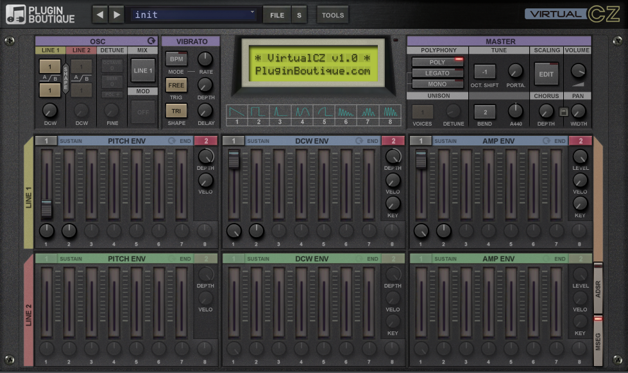Image resolution: width=628 pixels, height=373 pixels.
Task: Open the init preset dropdown
Action: pos(194,15)
